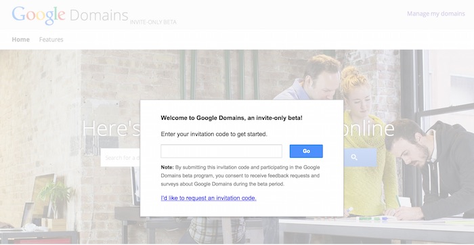Click the Google Domains logo

tap(70, 15)
